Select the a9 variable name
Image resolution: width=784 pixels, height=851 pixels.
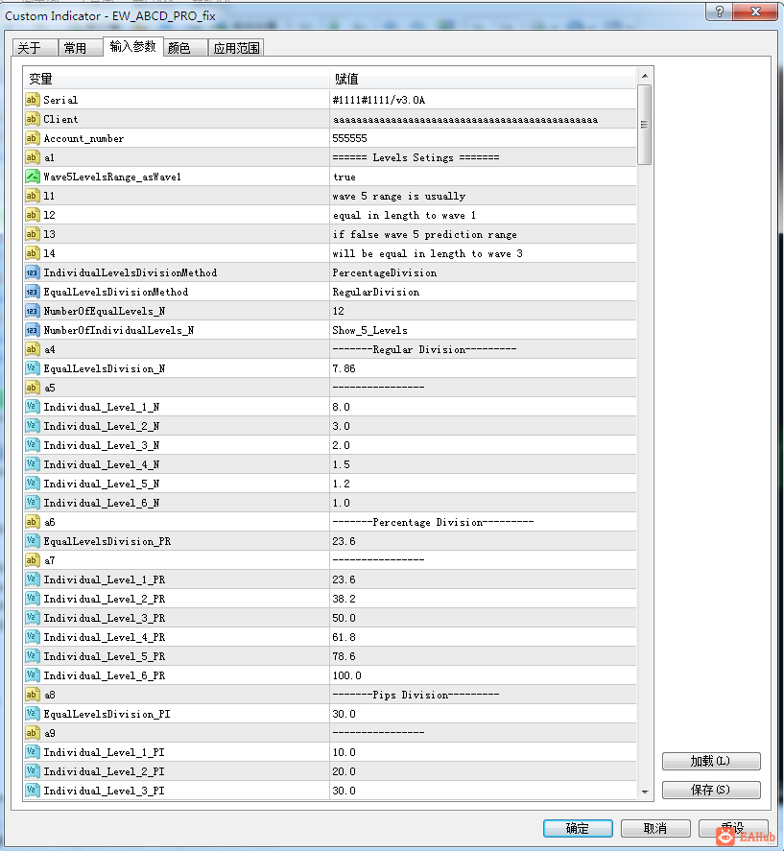point(49,733)
